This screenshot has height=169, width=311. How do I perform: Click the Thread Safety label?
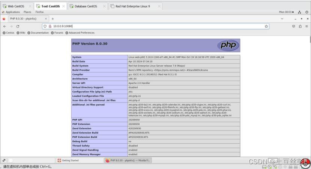click(81, 146)
